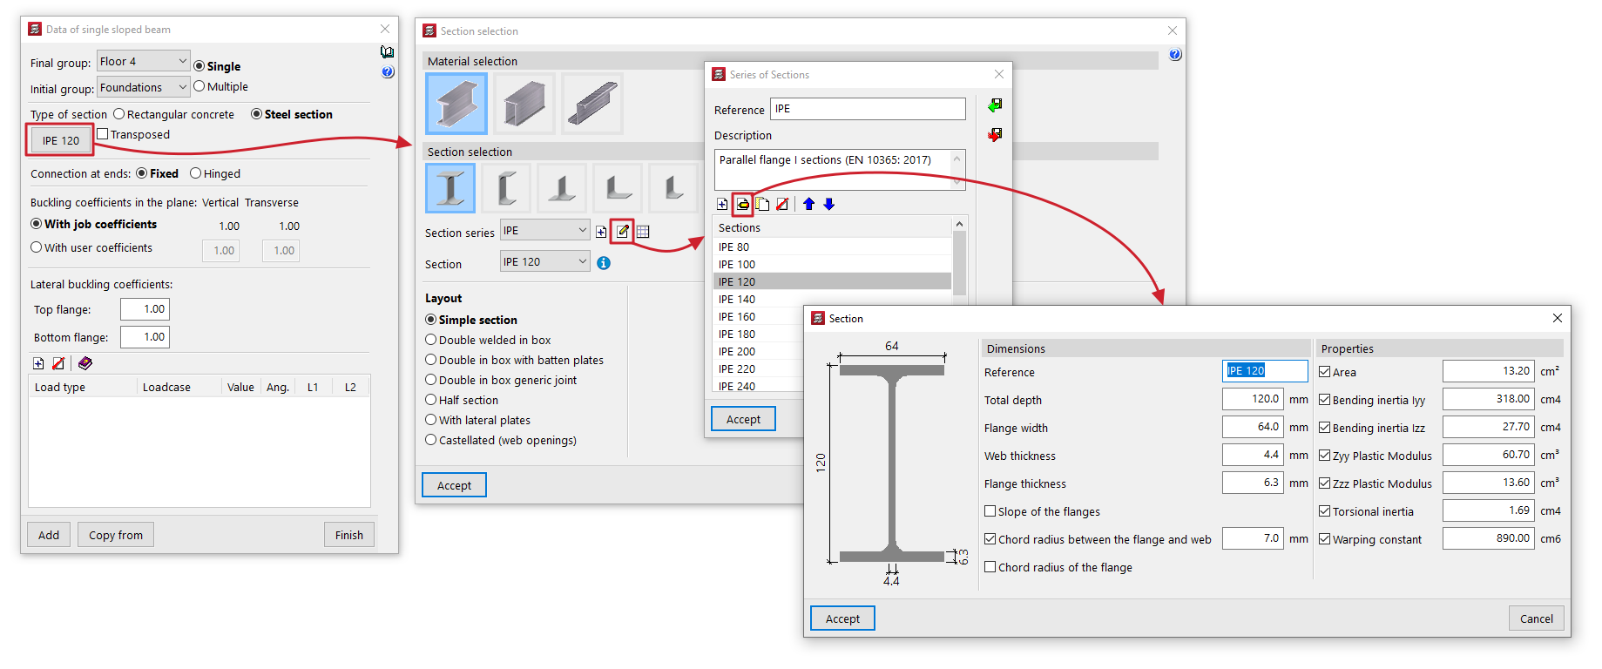
Task: Copy the selected section in the series
Action: point(762,204)
